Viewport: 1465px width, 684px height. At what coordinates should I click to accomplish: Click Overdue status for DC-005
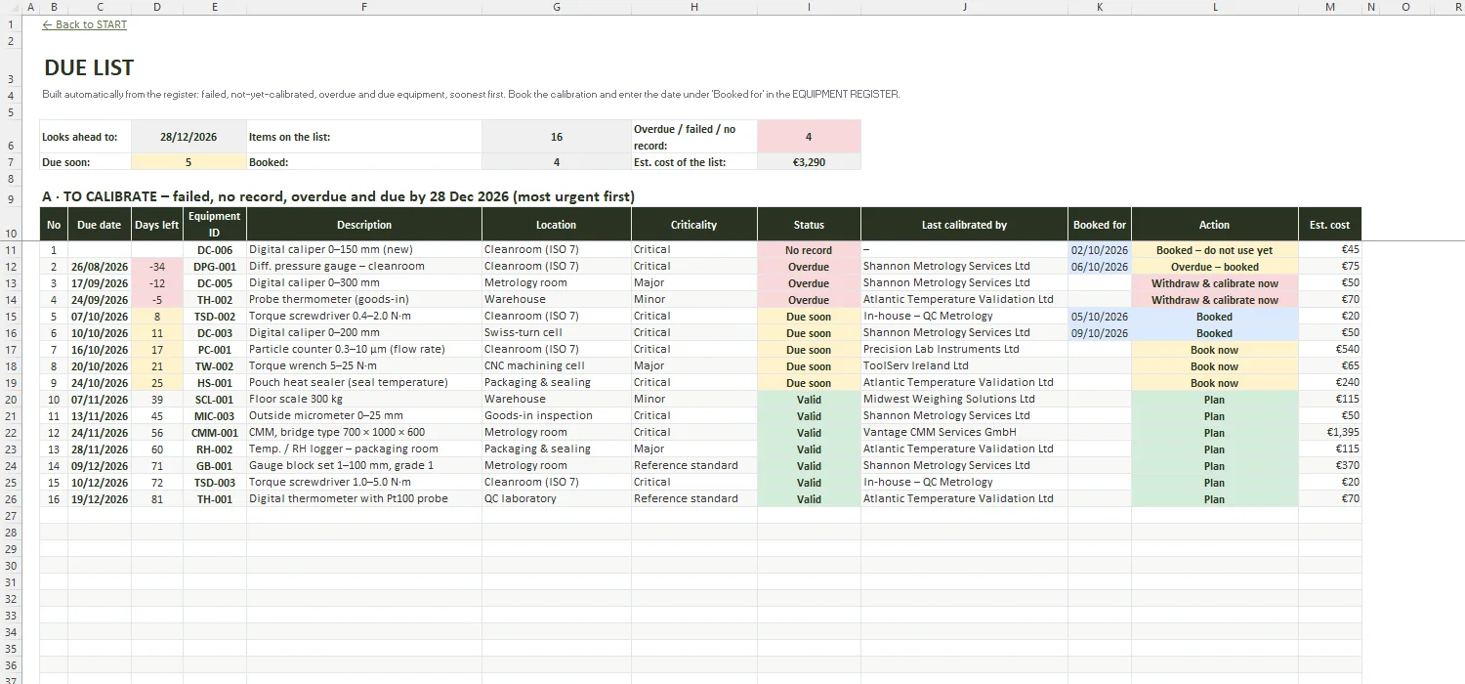(809, 283)
